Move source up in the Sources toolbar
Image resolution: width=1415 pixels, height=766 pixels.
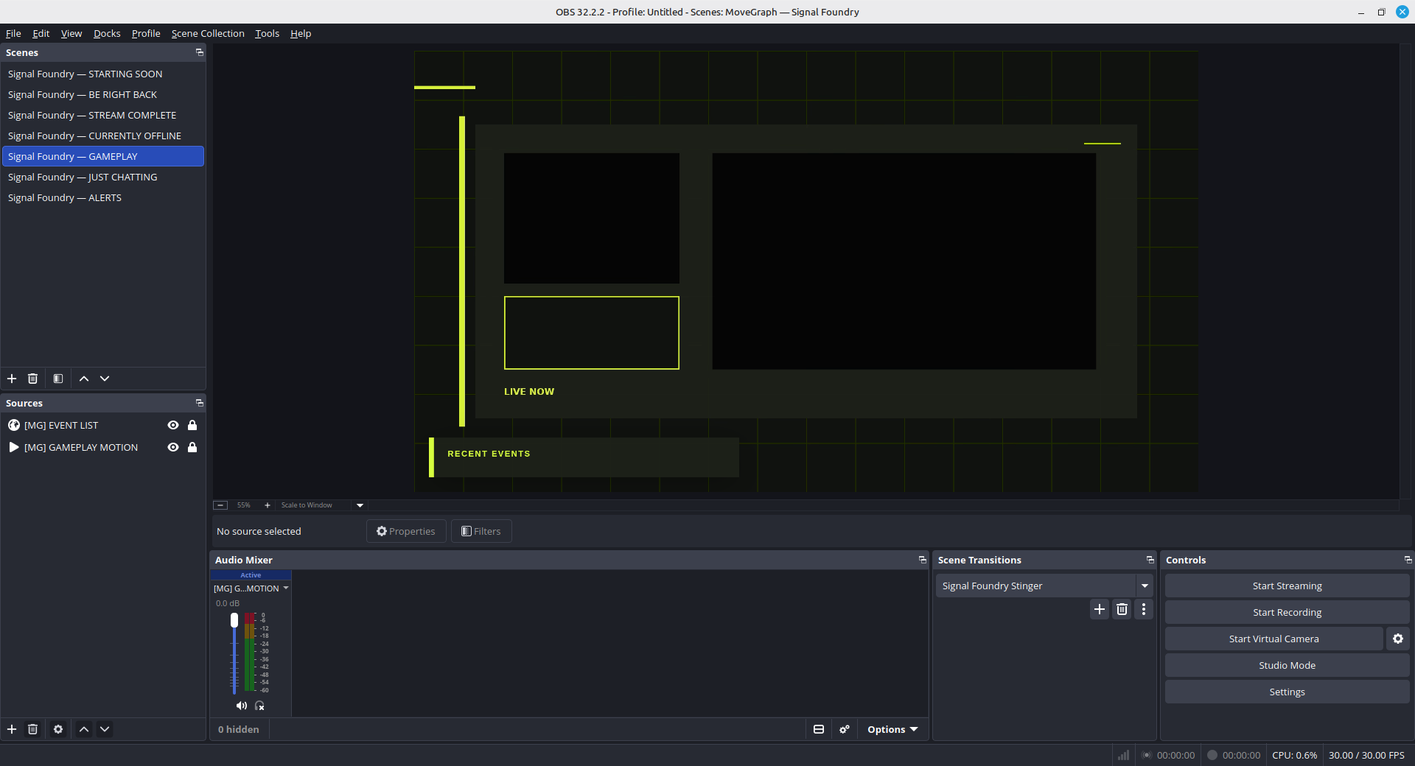pyautogui.click(x=84, y=729)
